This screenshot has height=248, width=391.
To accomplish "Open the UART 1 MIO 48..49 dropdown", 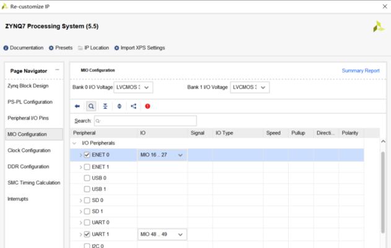I will tap(162, 234).
